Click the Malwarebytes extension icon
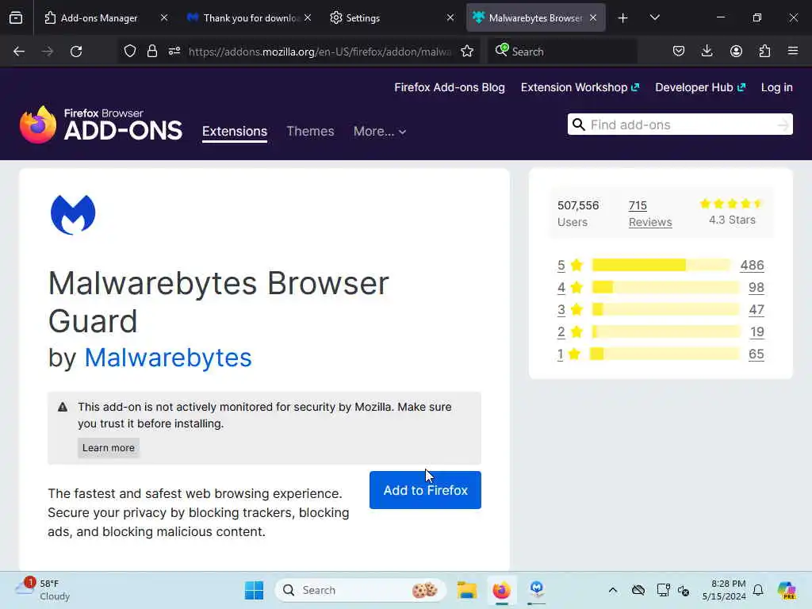Viewport: 812px width, 609px height. point(73,214)
